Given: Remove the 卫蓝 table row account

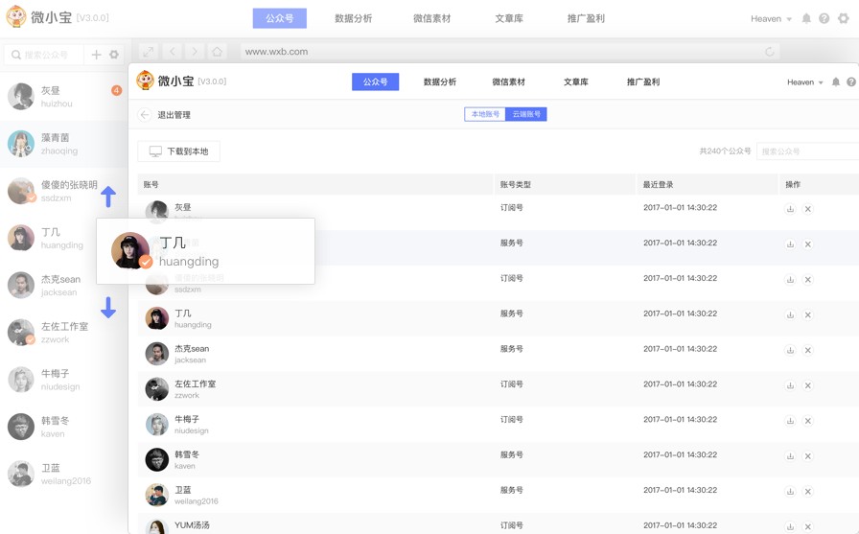Looking at the screenshot, I should 807,491.
